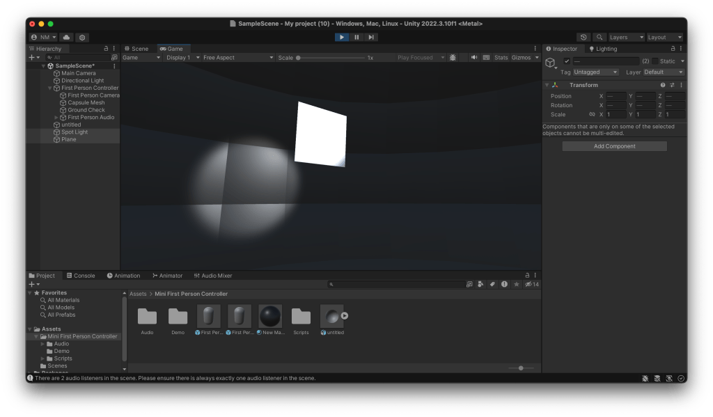Viewport: 713px width, 417px height.
Task: Click the frame debugger bug icon
Action: pos(453,58)
